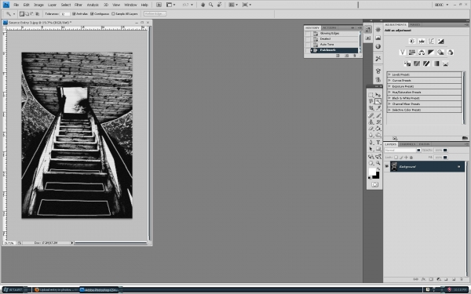
Task: Switch foreground and background colors
Action: click(378, 169)
